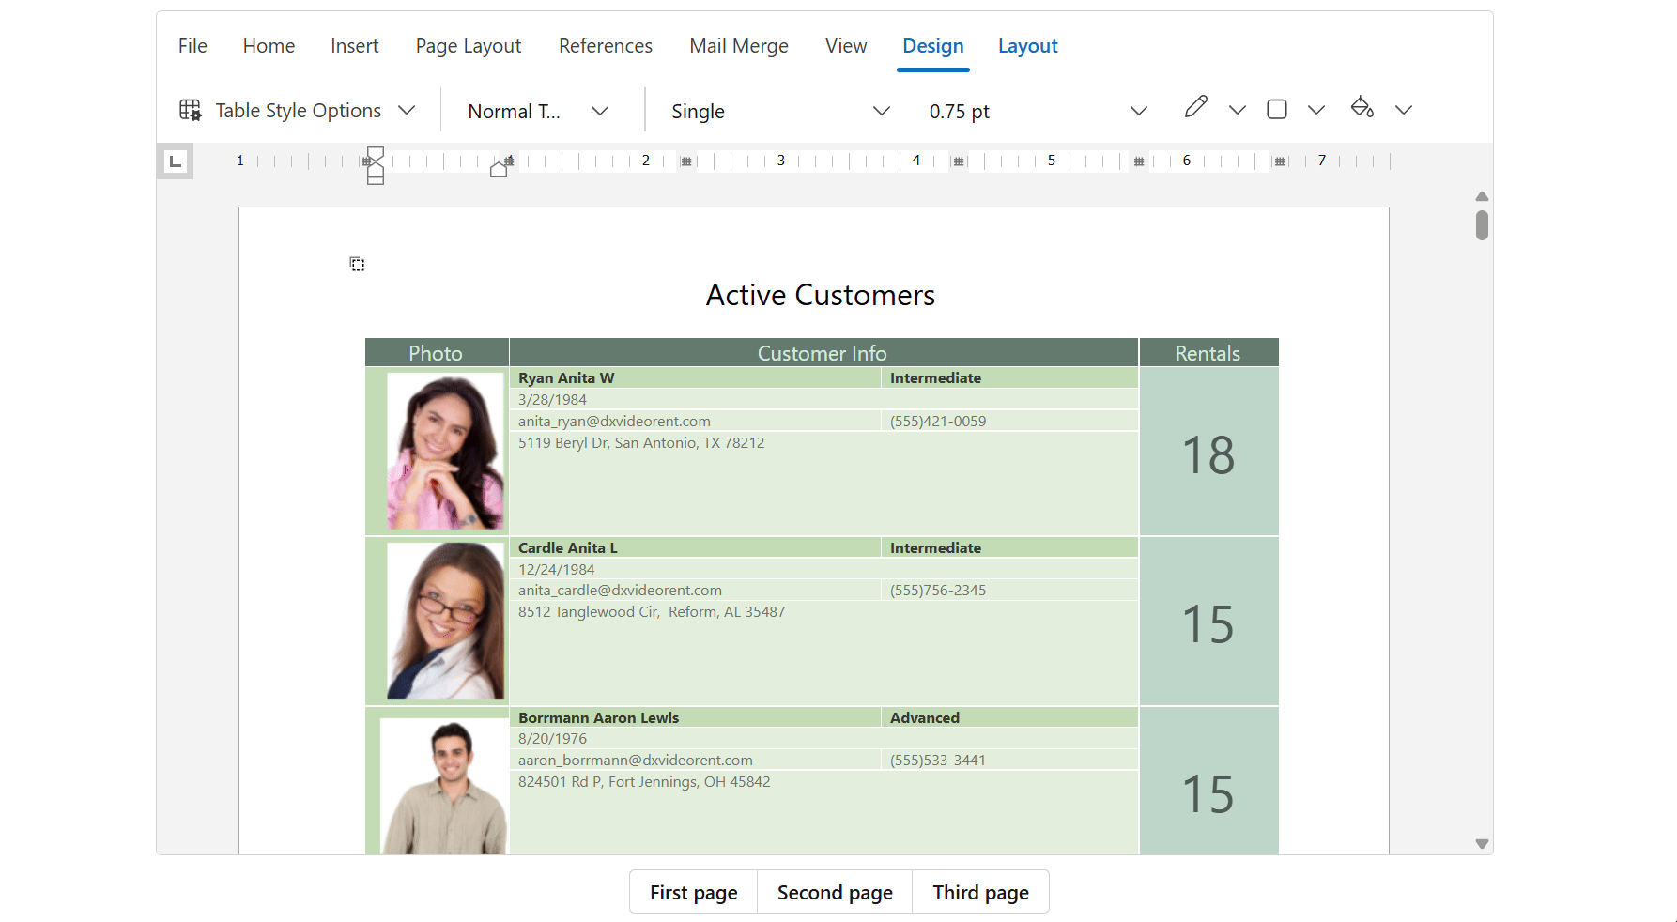Viewport: 1677px width, 922px height.
Task: Open the Mail Merge tab
Action: coord(738,46)
